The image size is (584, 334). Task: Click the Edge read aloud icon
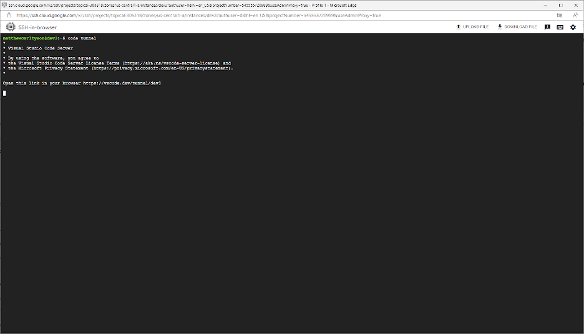(x=575, y=15)
